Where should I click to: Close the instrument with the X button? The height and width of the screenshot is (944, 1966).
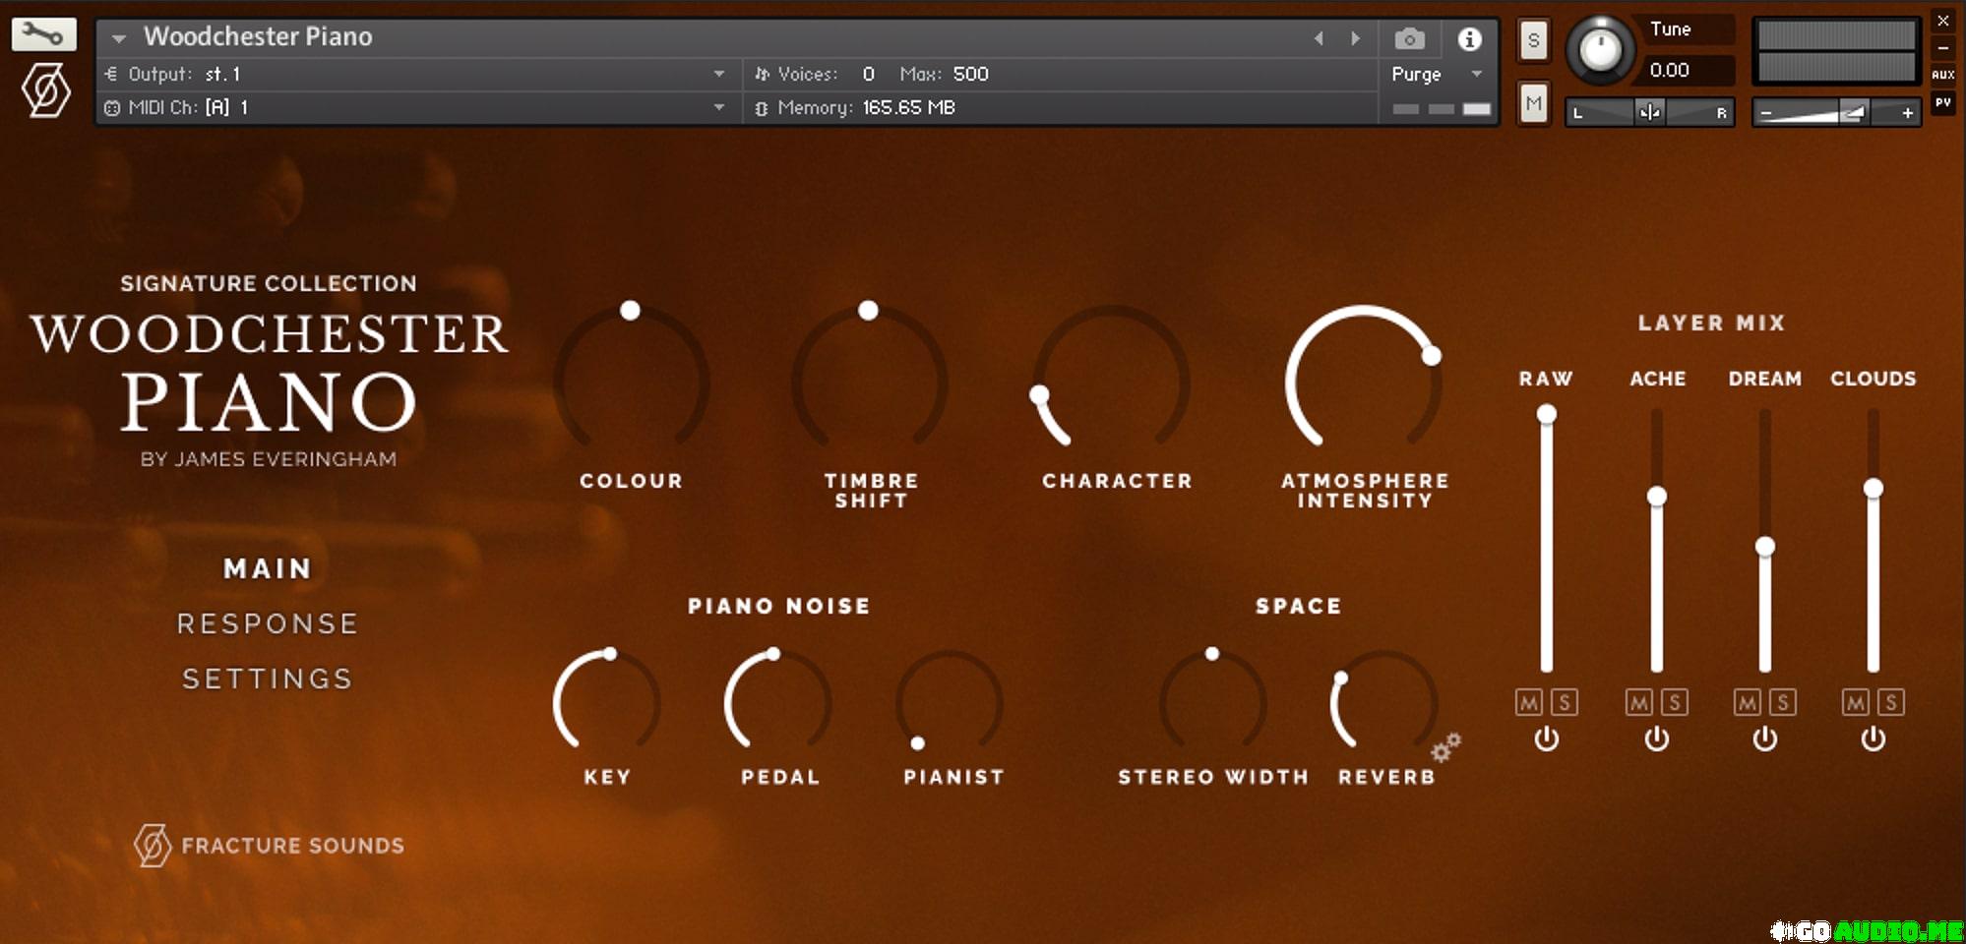coord(1942,21)
